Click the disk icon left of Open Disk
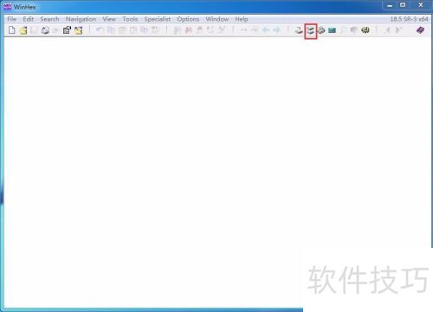 299,30
